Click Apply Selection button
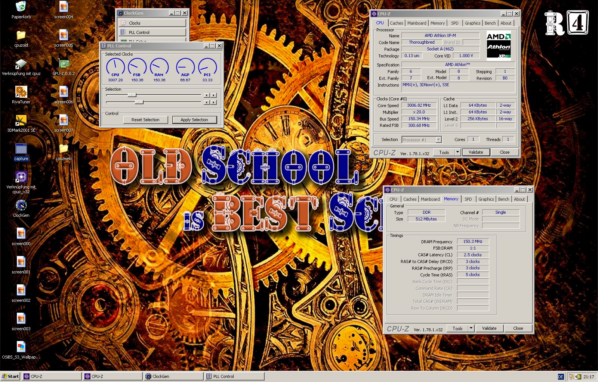 coord(194,120)
